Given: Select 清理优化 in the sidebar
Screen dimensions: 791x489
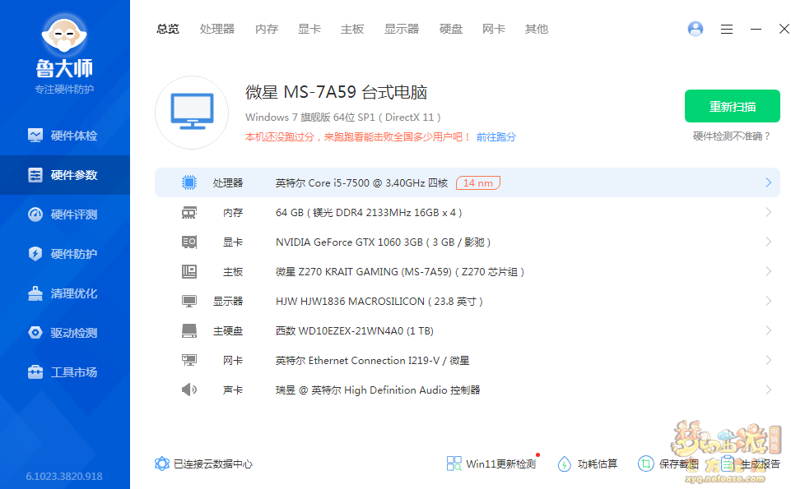Looking at the screenshot, I should pos(65,293).
